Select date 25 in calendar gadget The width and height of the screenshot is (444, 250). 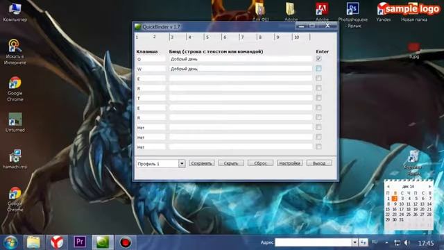point(409,215)
